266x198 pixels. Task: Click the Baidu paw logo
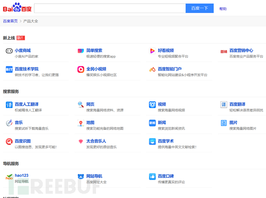pos(17,8)
